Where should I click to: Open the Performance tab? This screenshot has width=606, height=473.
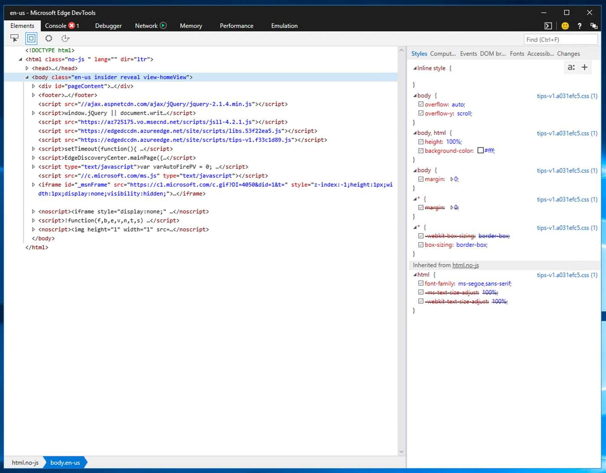tap(237, 26)
